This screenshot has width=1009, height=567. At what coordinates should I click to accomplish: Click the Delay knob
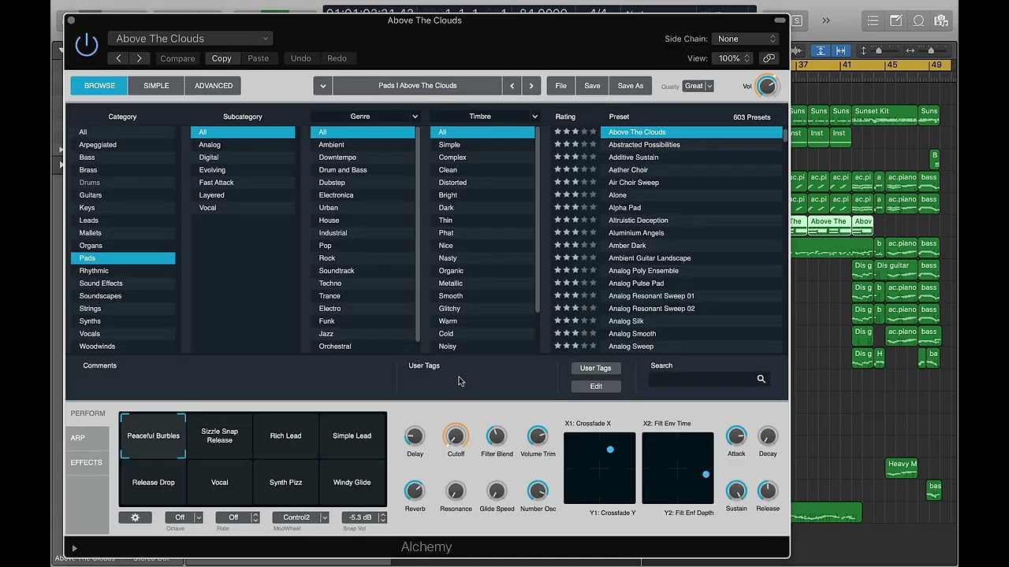[415, 436]
